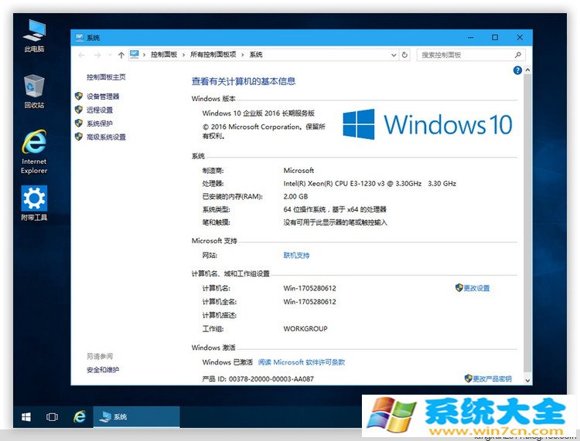Viewport: 580px width, 441px height.
Task: Click the blue help question mark icon
Action: point(517,70)
